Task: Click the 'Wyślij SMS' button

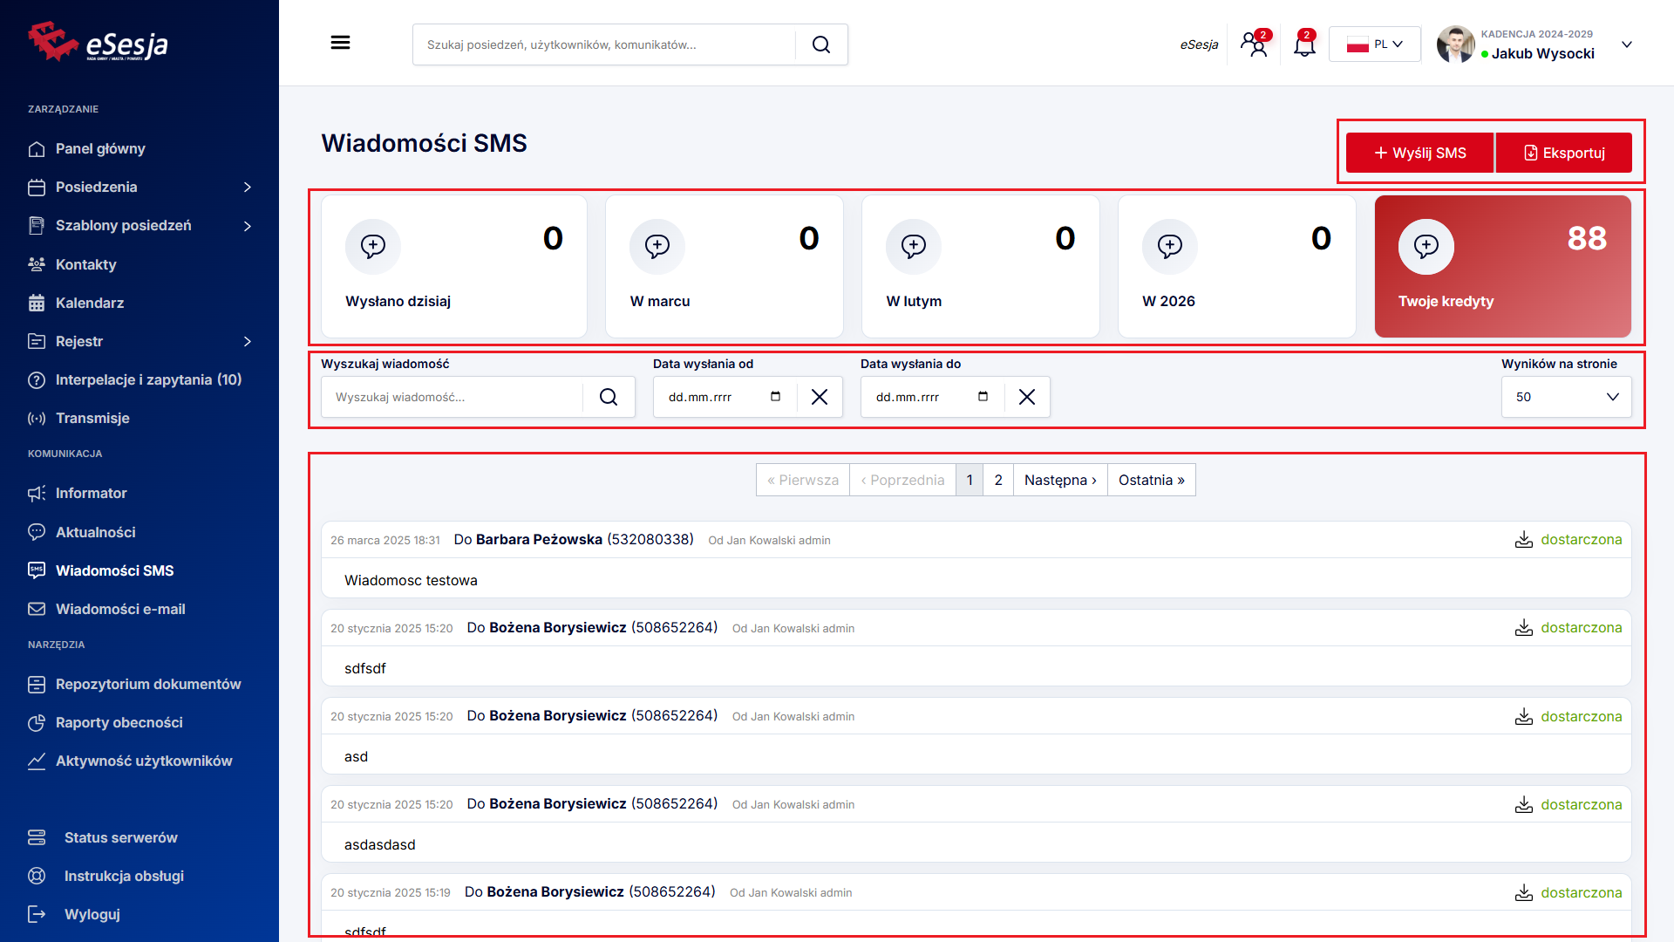Action: click(x=1419, y=153)
